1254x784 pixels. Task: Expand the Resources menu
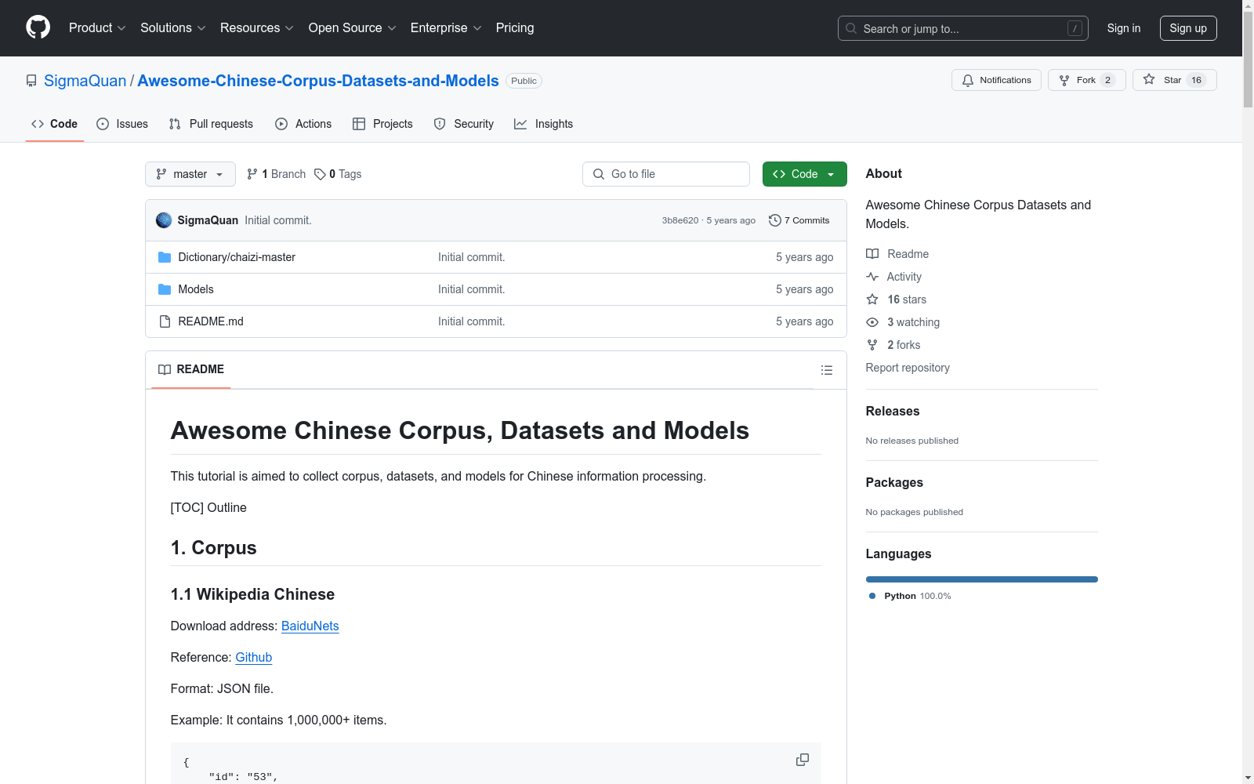pyautogui.click(x=257, y=28)
